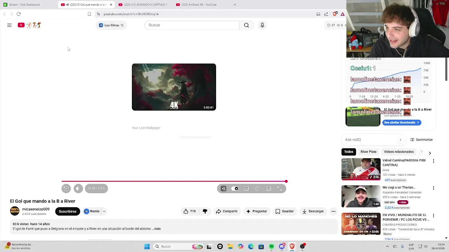
Task: Click See similar thumbnails button
Action: [x=402, y=122]
